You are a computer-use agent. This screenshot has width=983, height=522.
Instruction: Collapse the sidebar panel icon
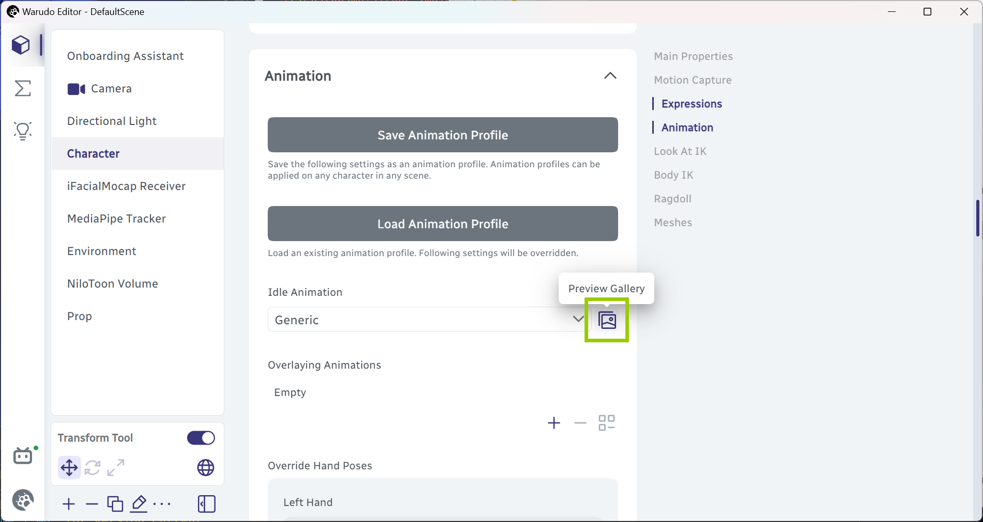point(207,504)
